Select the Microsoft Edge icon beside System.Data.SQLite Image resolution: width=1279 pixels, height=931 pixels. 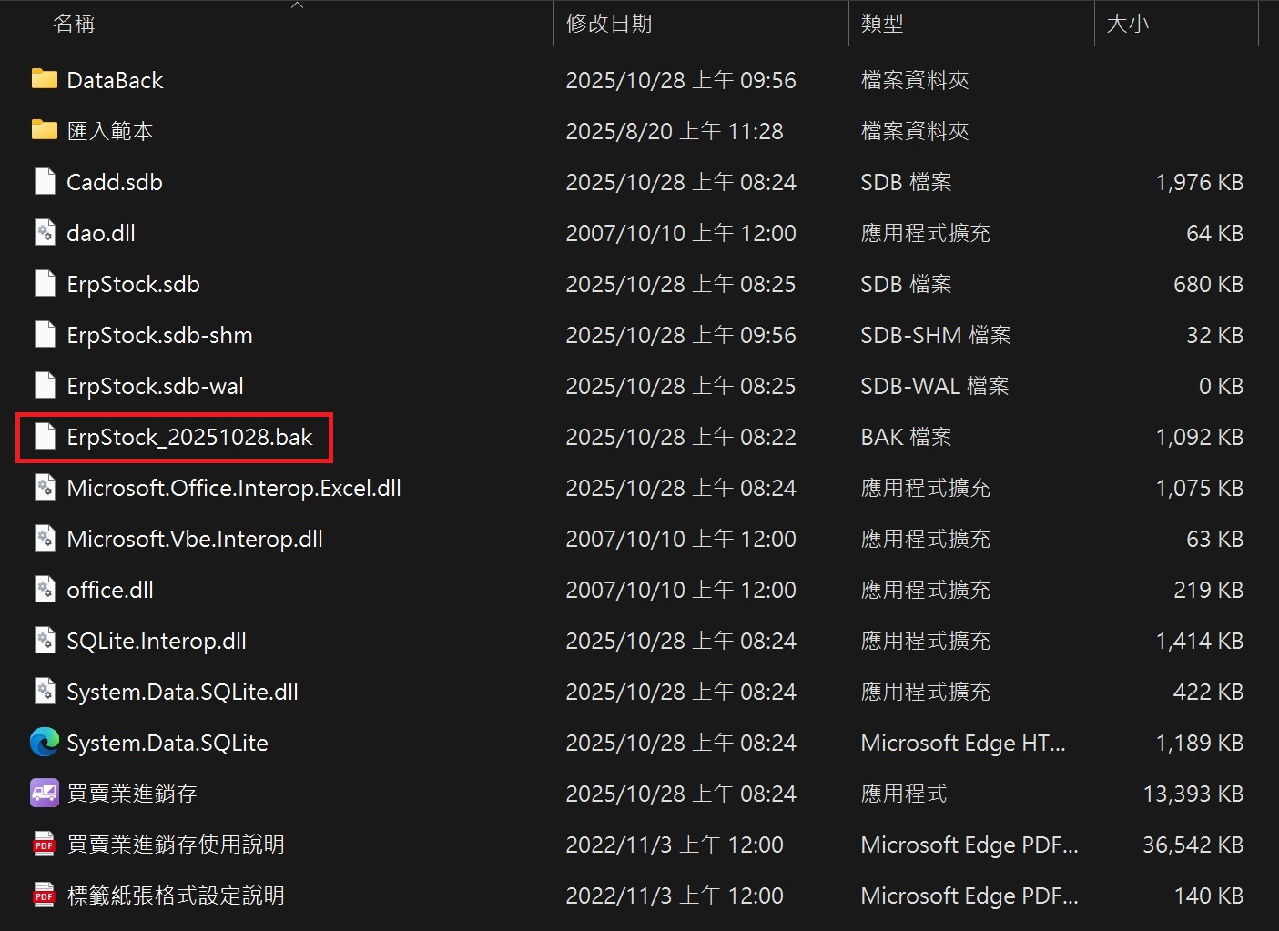[x=44, y=742]
